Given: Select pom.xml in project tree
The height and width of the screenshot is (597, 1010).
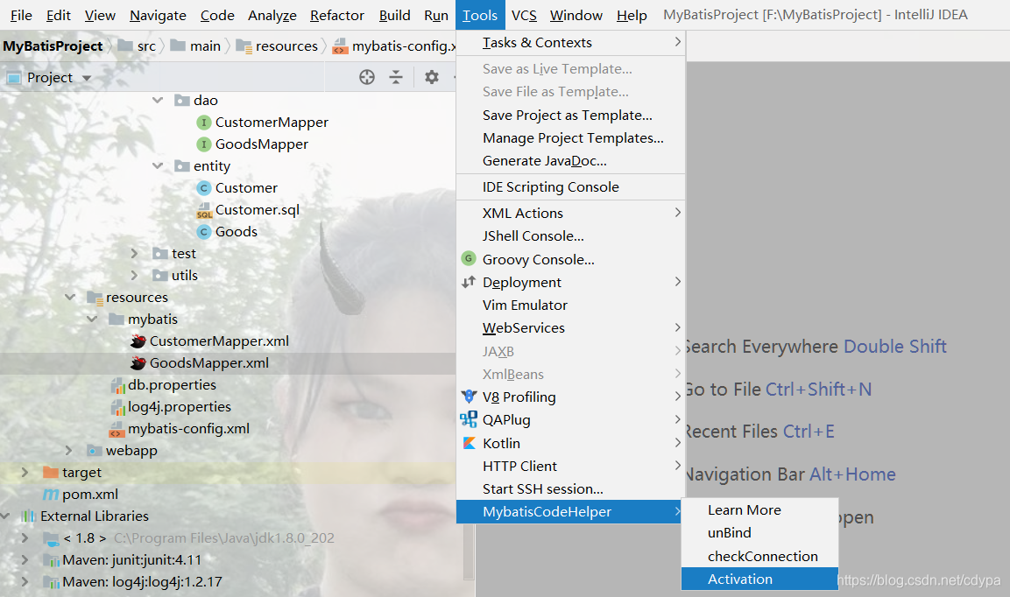Looking at the screenshot, I should [90, 495].
